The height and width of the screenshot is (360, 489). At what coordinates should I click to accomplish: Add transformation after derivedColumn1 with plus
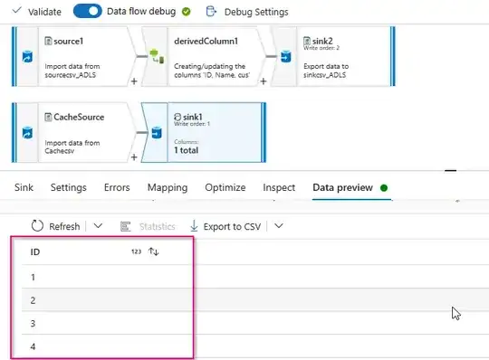[264, 81]
